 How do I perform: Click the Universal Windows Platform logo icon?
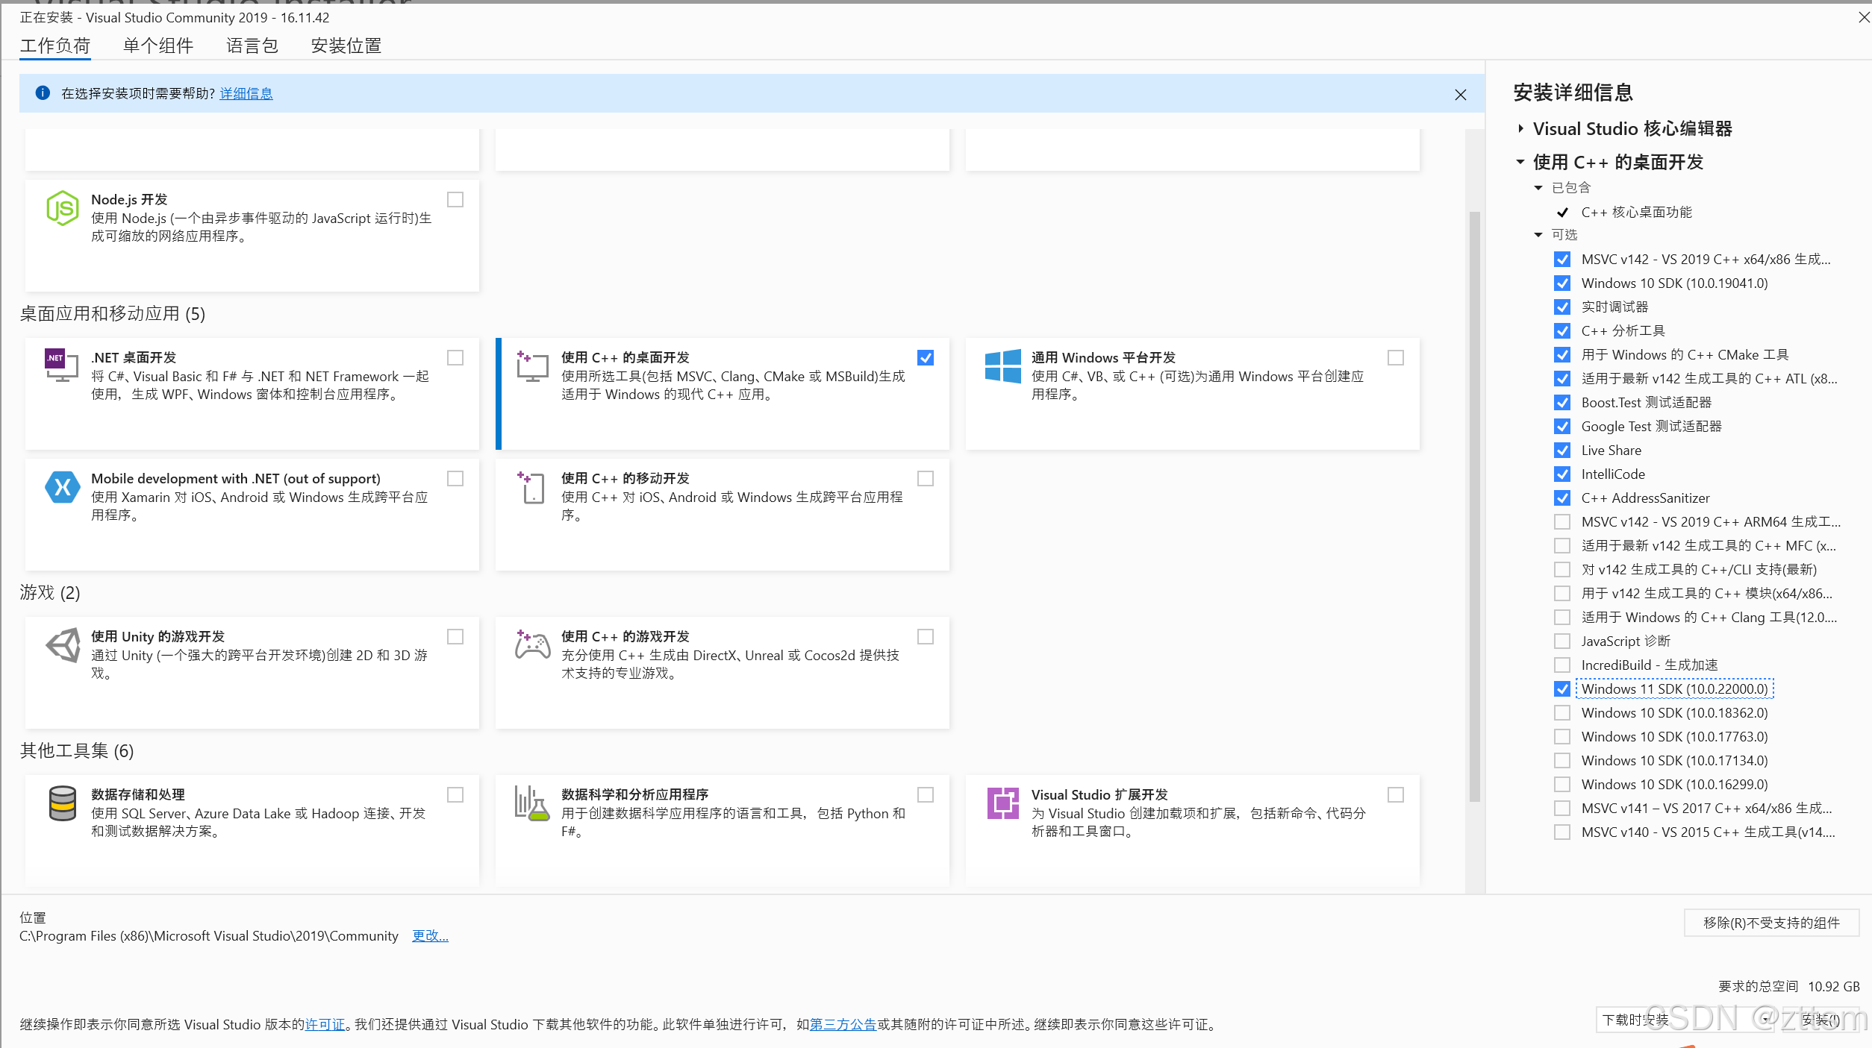[x=1002, y=366]
